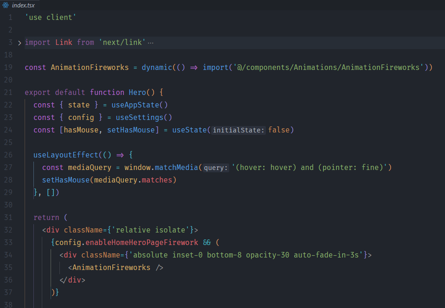
Task: Click the state destructured variable on line 22
Action: pos(79,105)
